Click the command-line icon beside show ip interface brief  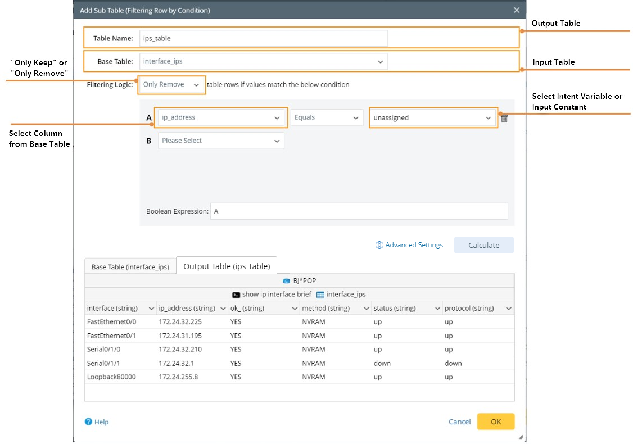coord(236,295)
